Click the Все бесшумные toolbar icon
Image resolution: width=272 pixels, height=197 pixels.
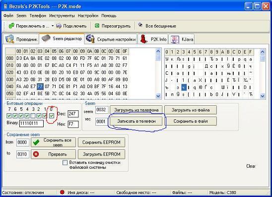click(140, 25)
